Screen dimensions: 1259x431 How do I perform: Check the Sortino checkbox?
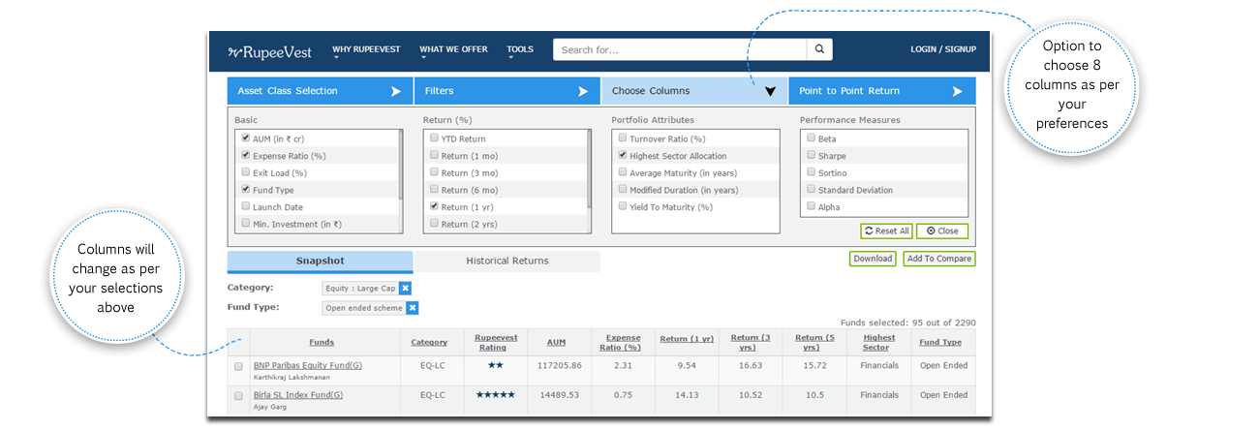811,172
